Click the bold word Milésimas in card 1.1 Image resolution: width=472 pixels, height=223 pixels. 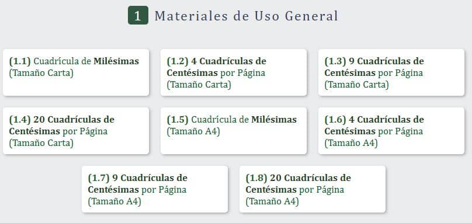pos(116,61)
